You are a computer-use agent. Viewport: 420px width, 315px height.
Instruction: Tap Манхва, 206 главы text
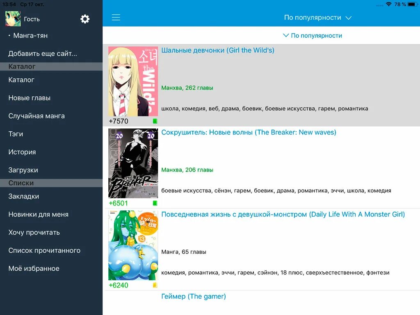click(x=187, y=170)
